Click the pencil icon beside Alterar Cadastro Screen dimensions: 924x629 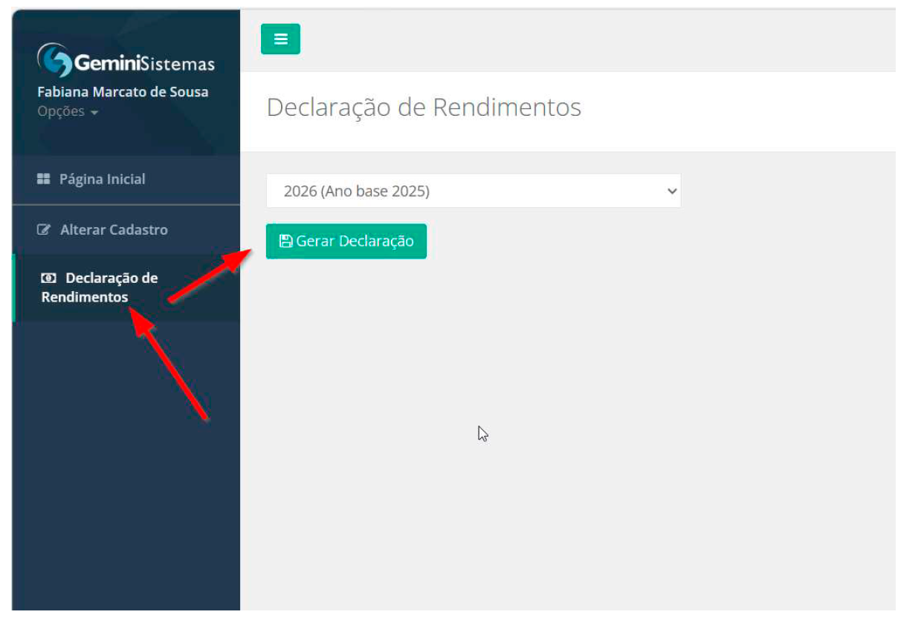(43, 230)
